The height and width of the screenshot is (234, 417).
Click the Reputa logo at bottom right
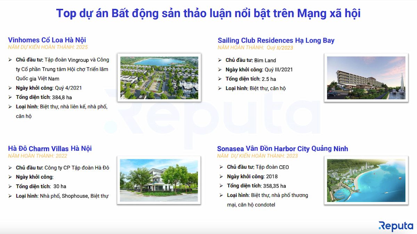396,226
